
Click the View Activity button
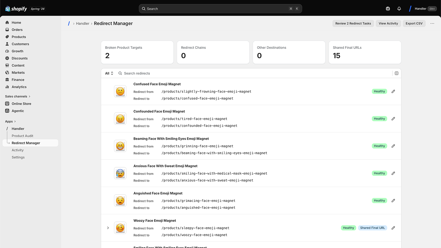388,23
